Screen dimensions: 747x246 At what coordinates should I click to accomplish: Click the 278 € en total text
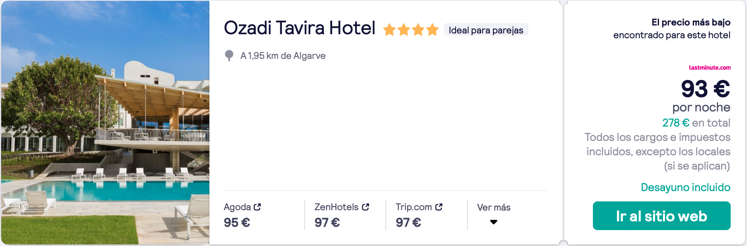pyautogui.click(x=696, y=123)
